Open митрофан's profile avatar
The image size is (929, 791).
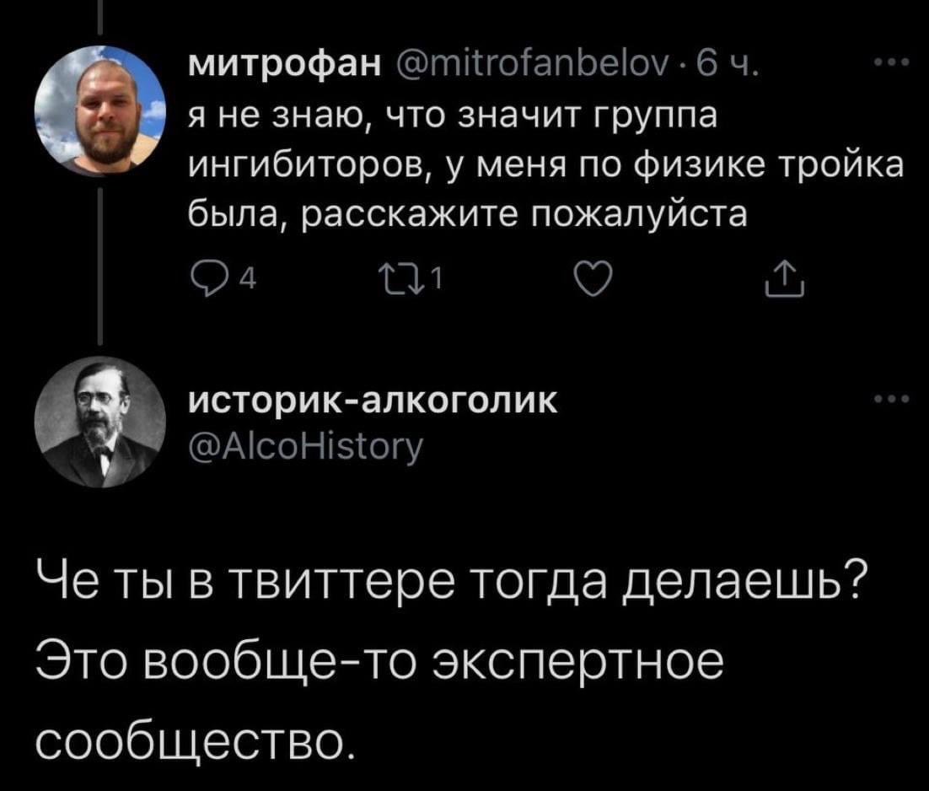99,110
